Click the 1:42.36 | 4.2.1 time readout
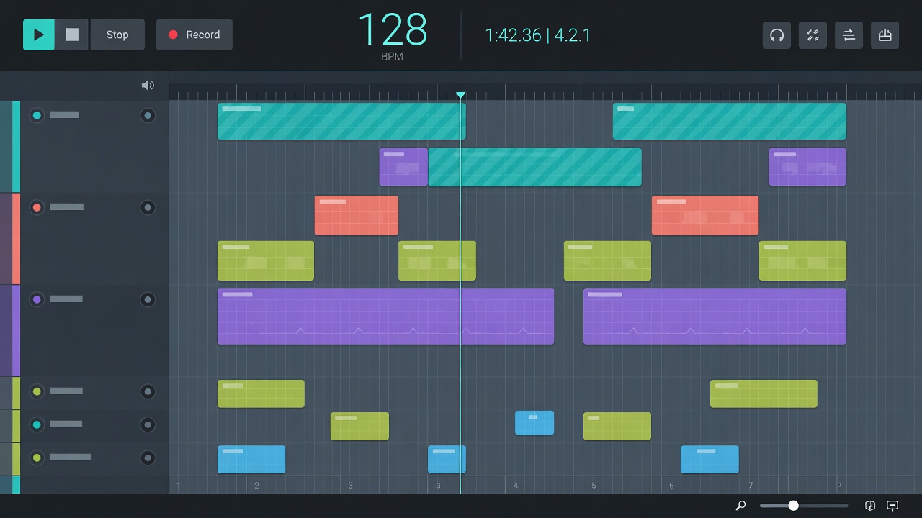The width and height of the screenshot is (922, 518). point(538,35)
